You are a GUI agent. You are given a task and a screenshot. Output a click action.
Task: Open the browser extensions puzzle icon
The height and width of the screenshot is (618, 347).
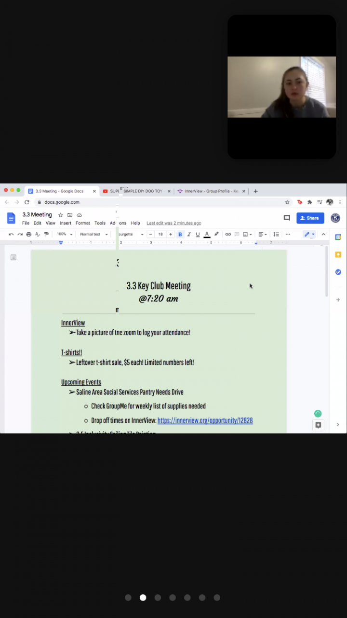click(310, 202)
